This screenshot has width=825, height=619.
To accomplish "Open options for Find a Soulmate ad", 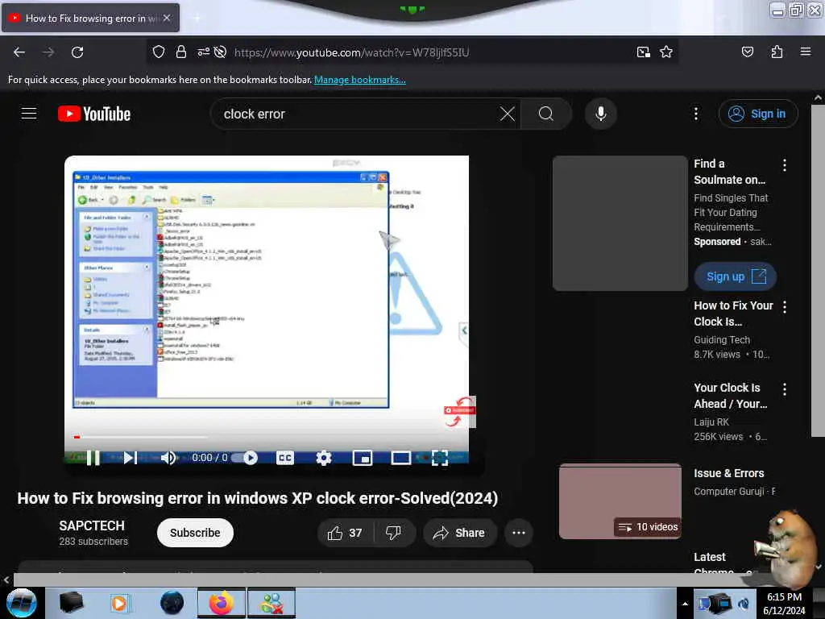I will [x=785, y=165].
